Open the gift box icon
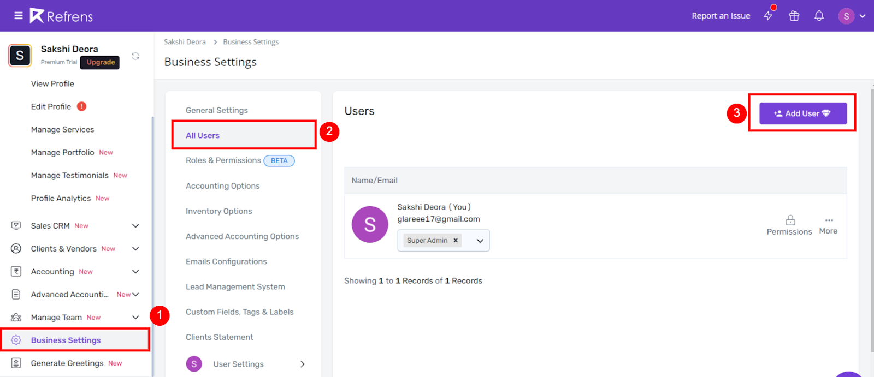The width and height of the screenshot is (874, 377). pos(794,16)
